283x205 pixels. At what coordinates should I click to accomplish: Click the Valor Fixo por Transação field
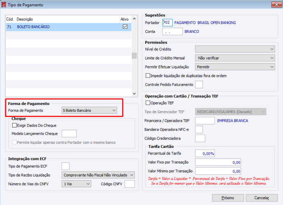click(x=218, y=162)
